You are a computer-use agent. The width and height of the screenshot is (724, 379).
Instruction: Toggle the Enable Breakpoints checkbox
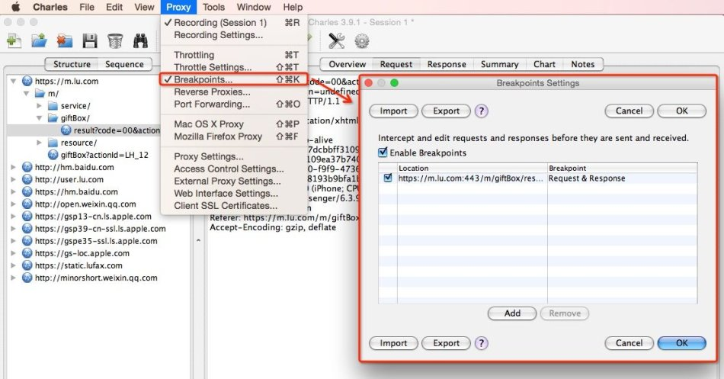(x=383, y=152)
